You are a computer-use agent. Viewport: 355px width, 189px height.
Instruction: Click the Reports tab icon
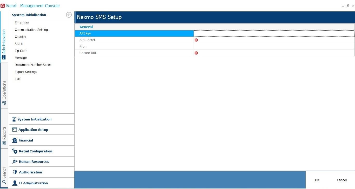pyautogui.click(x=4, y=143)
